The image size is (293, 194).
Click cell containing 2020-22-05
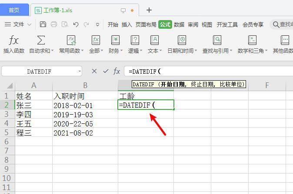(x=85, y=123)
